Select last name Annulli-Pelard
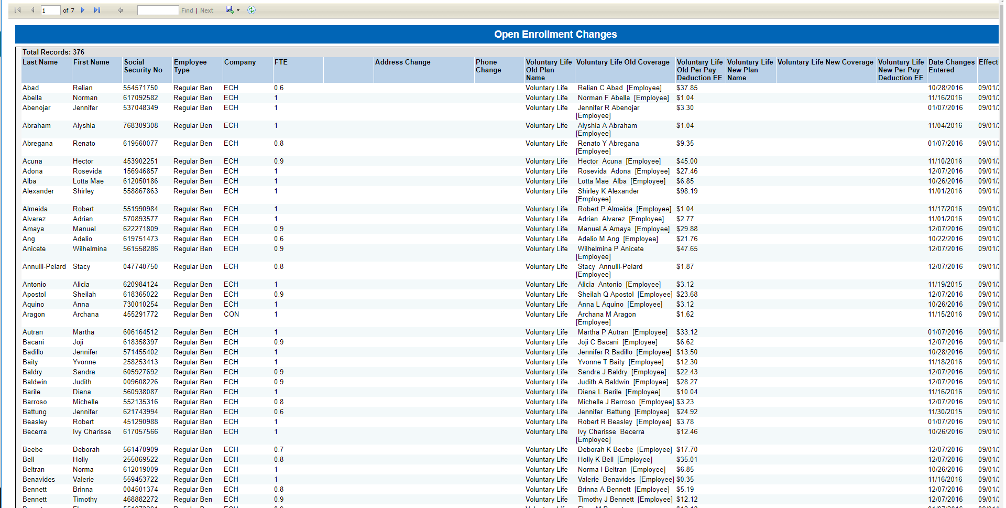This screenshot has width=1006, height=508. 44,266
